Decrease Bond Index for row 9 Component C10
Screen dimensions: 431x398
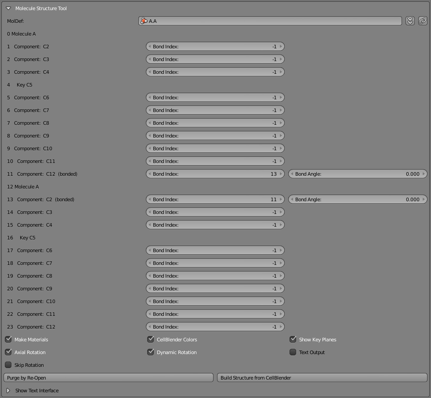149,148
